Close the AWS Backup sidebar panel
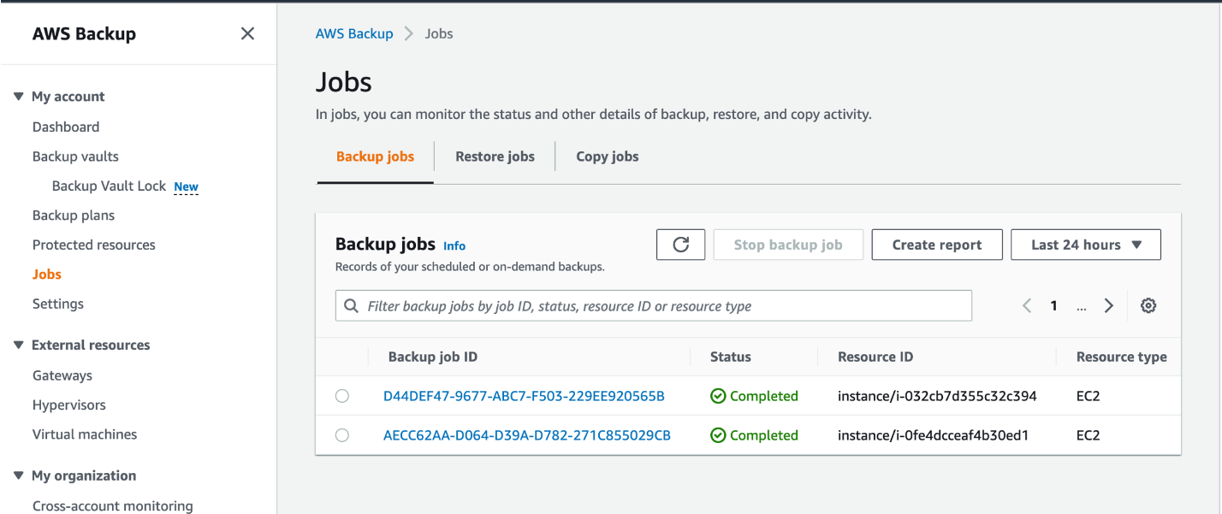Image resolution: width=1222 pixels, height=514 pixels. tap(247, 34)
